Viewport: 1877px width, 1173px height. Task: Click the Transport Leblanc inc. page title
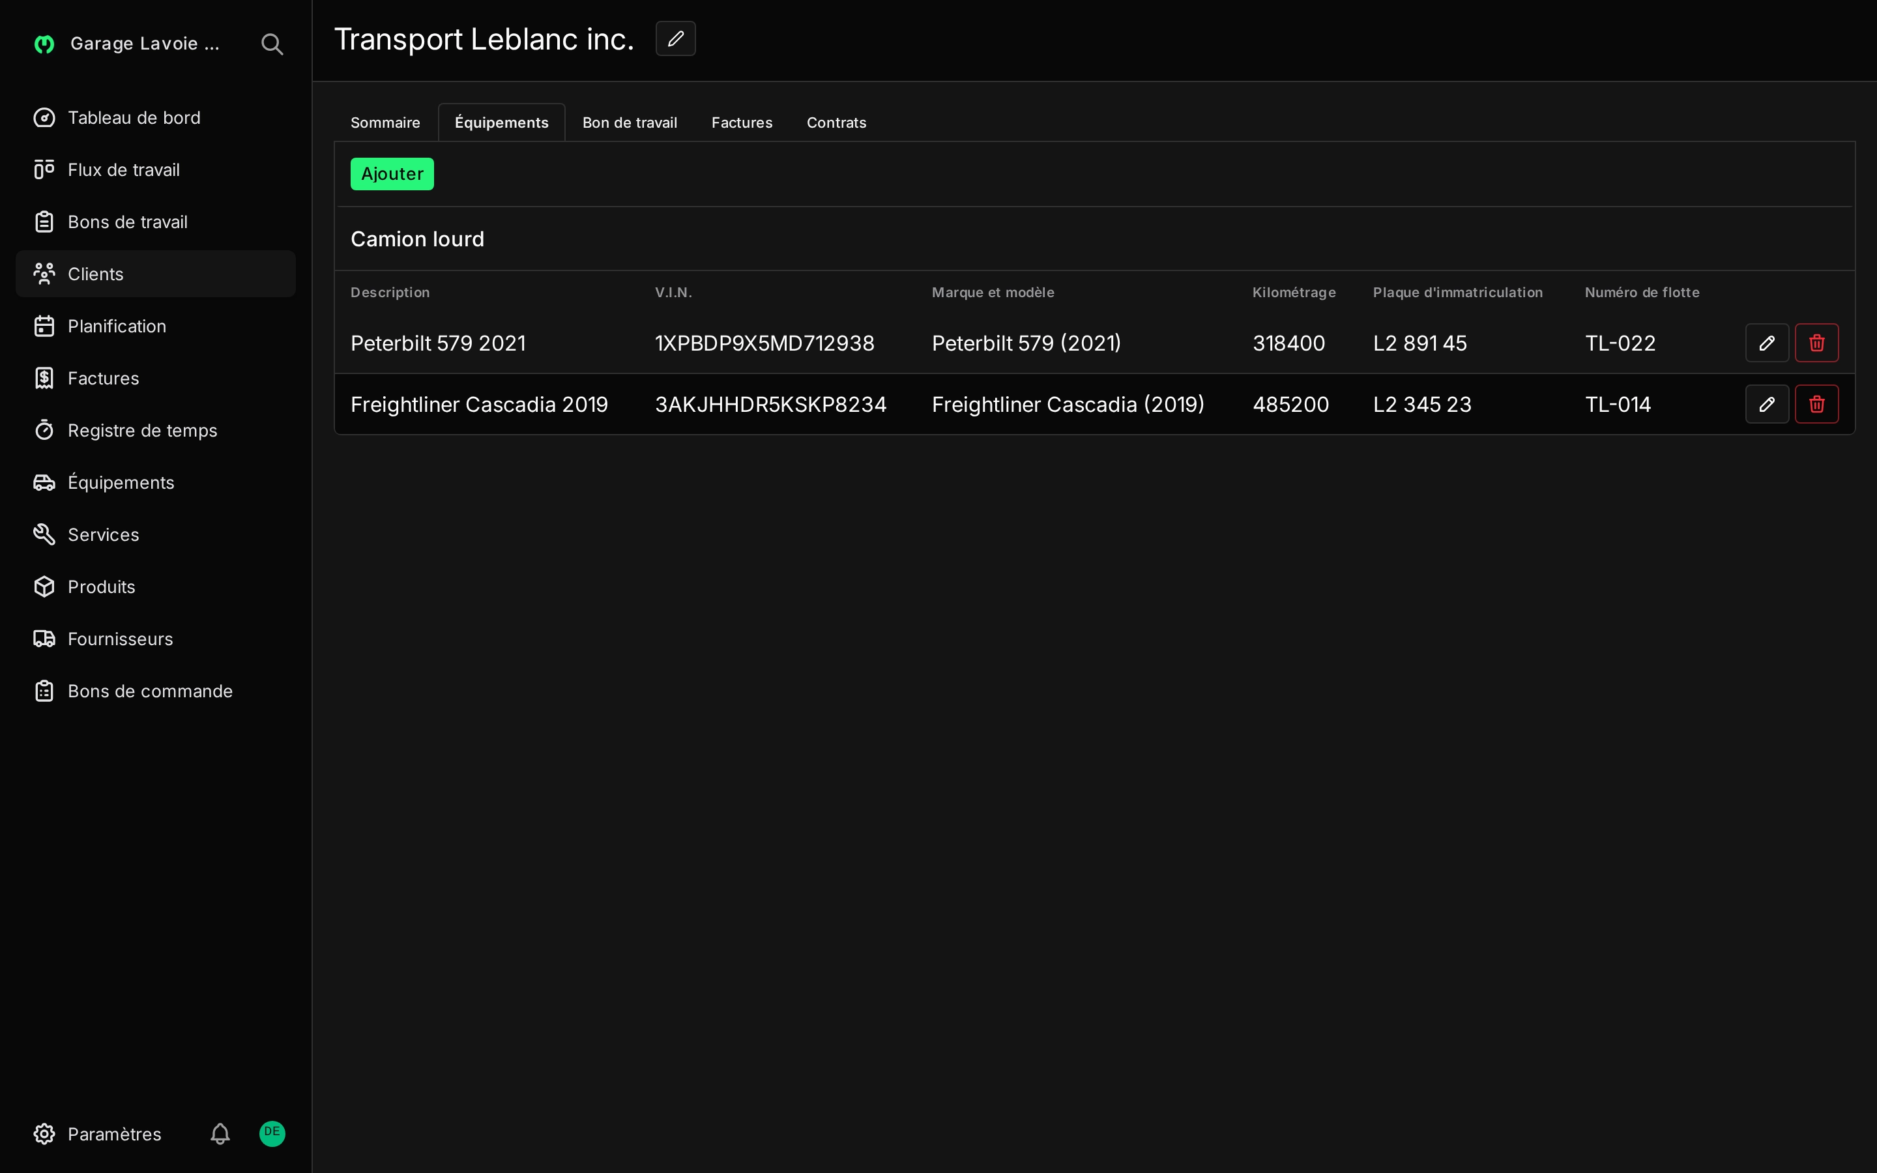(x=484, y=39)
